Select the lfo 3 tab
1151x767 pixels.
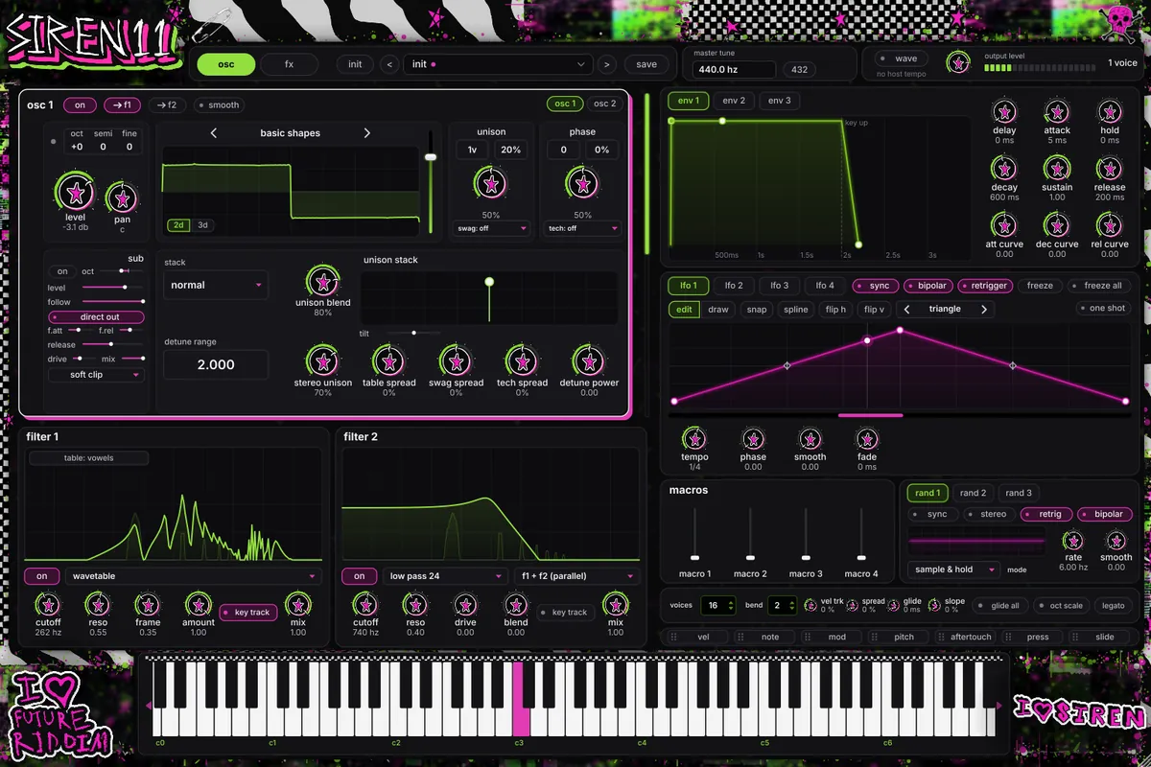780,286
